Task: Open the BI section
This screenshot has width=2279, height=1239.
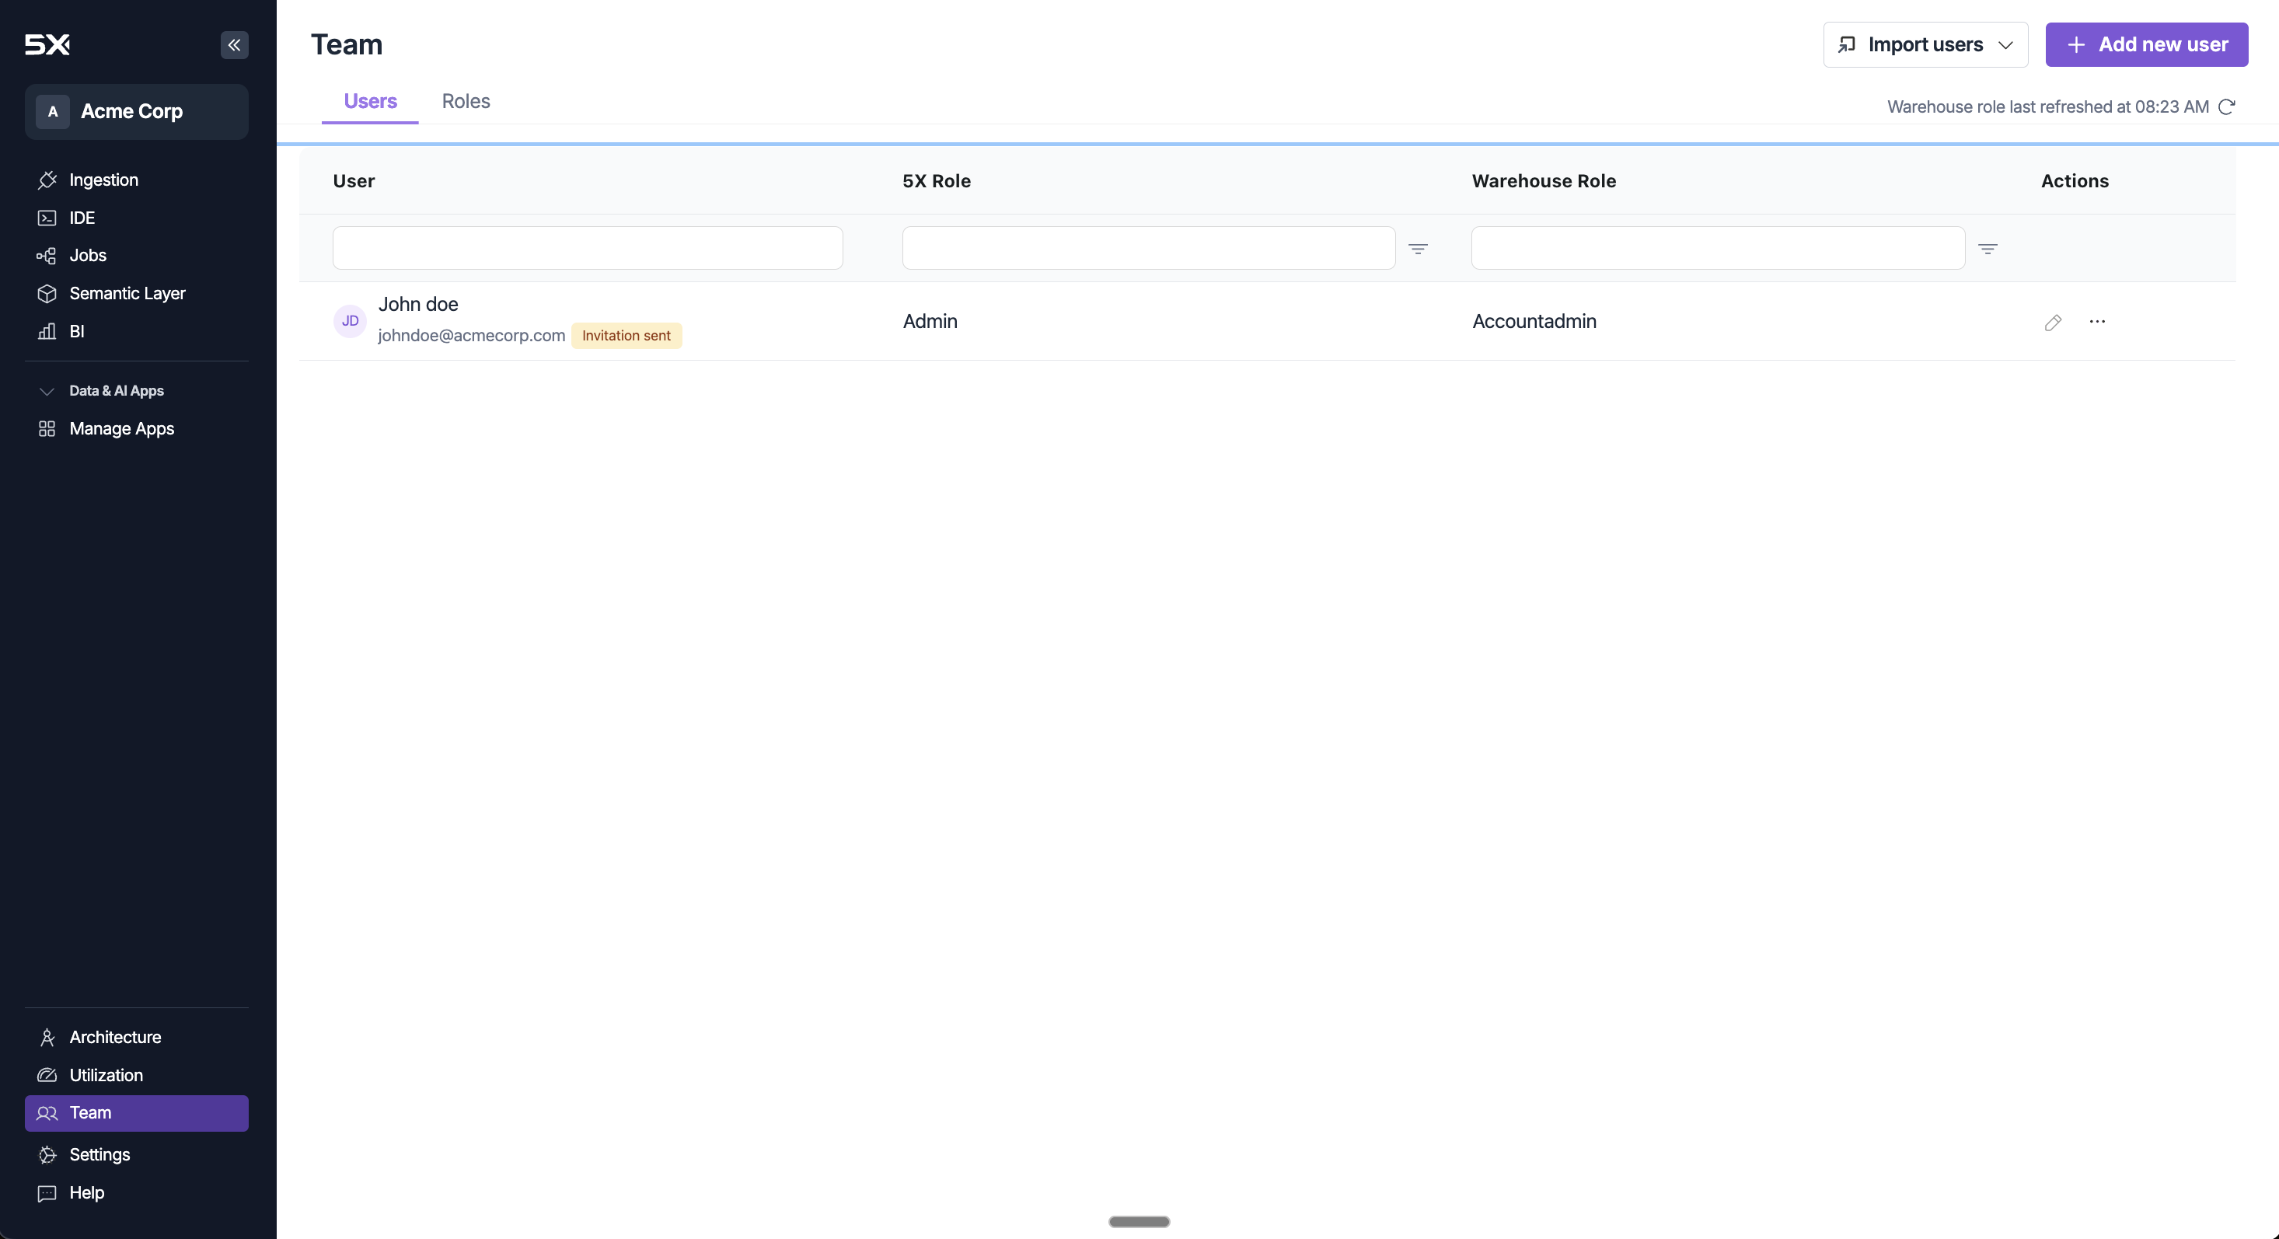Action: click(x=76, y=331)
